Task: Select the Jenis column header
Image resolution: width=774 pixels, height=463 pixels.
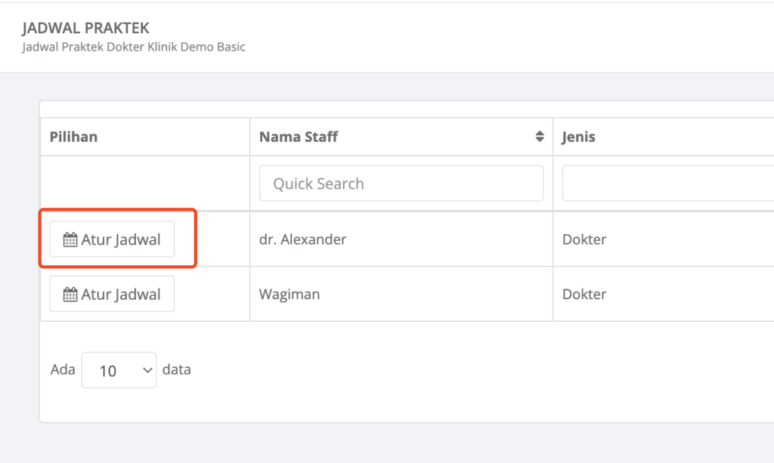Action: [578, 137]
